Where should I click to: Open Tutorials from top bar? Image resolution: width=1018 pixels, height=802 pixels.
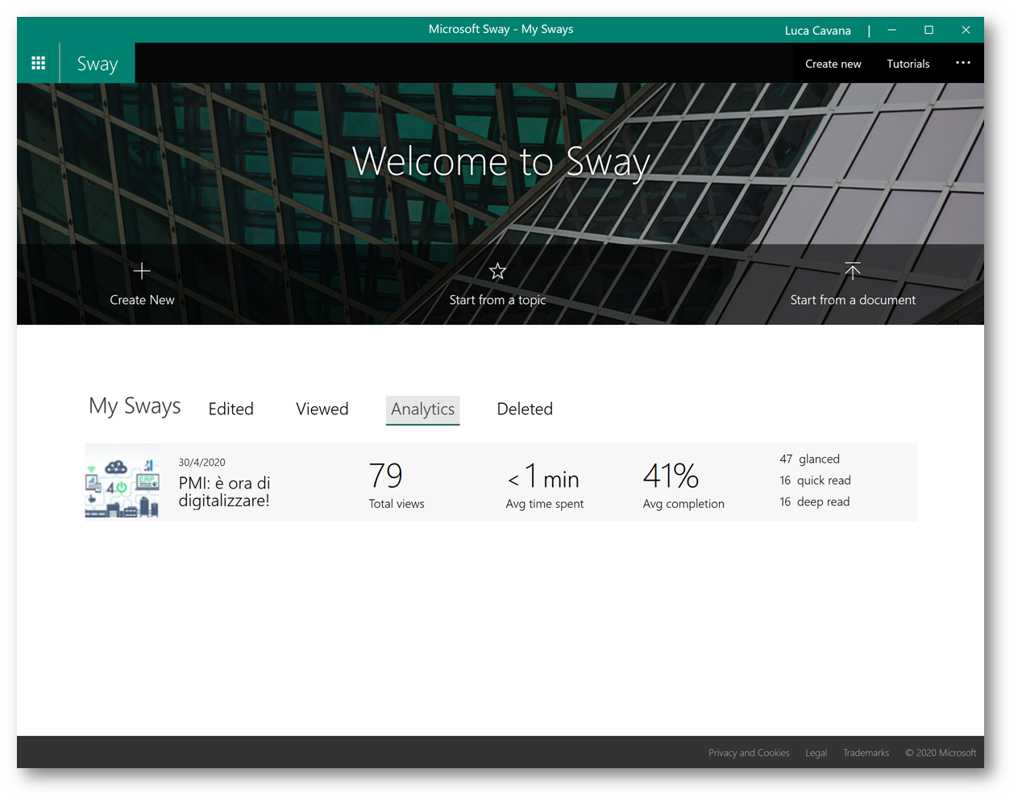(x=908, y=64)
